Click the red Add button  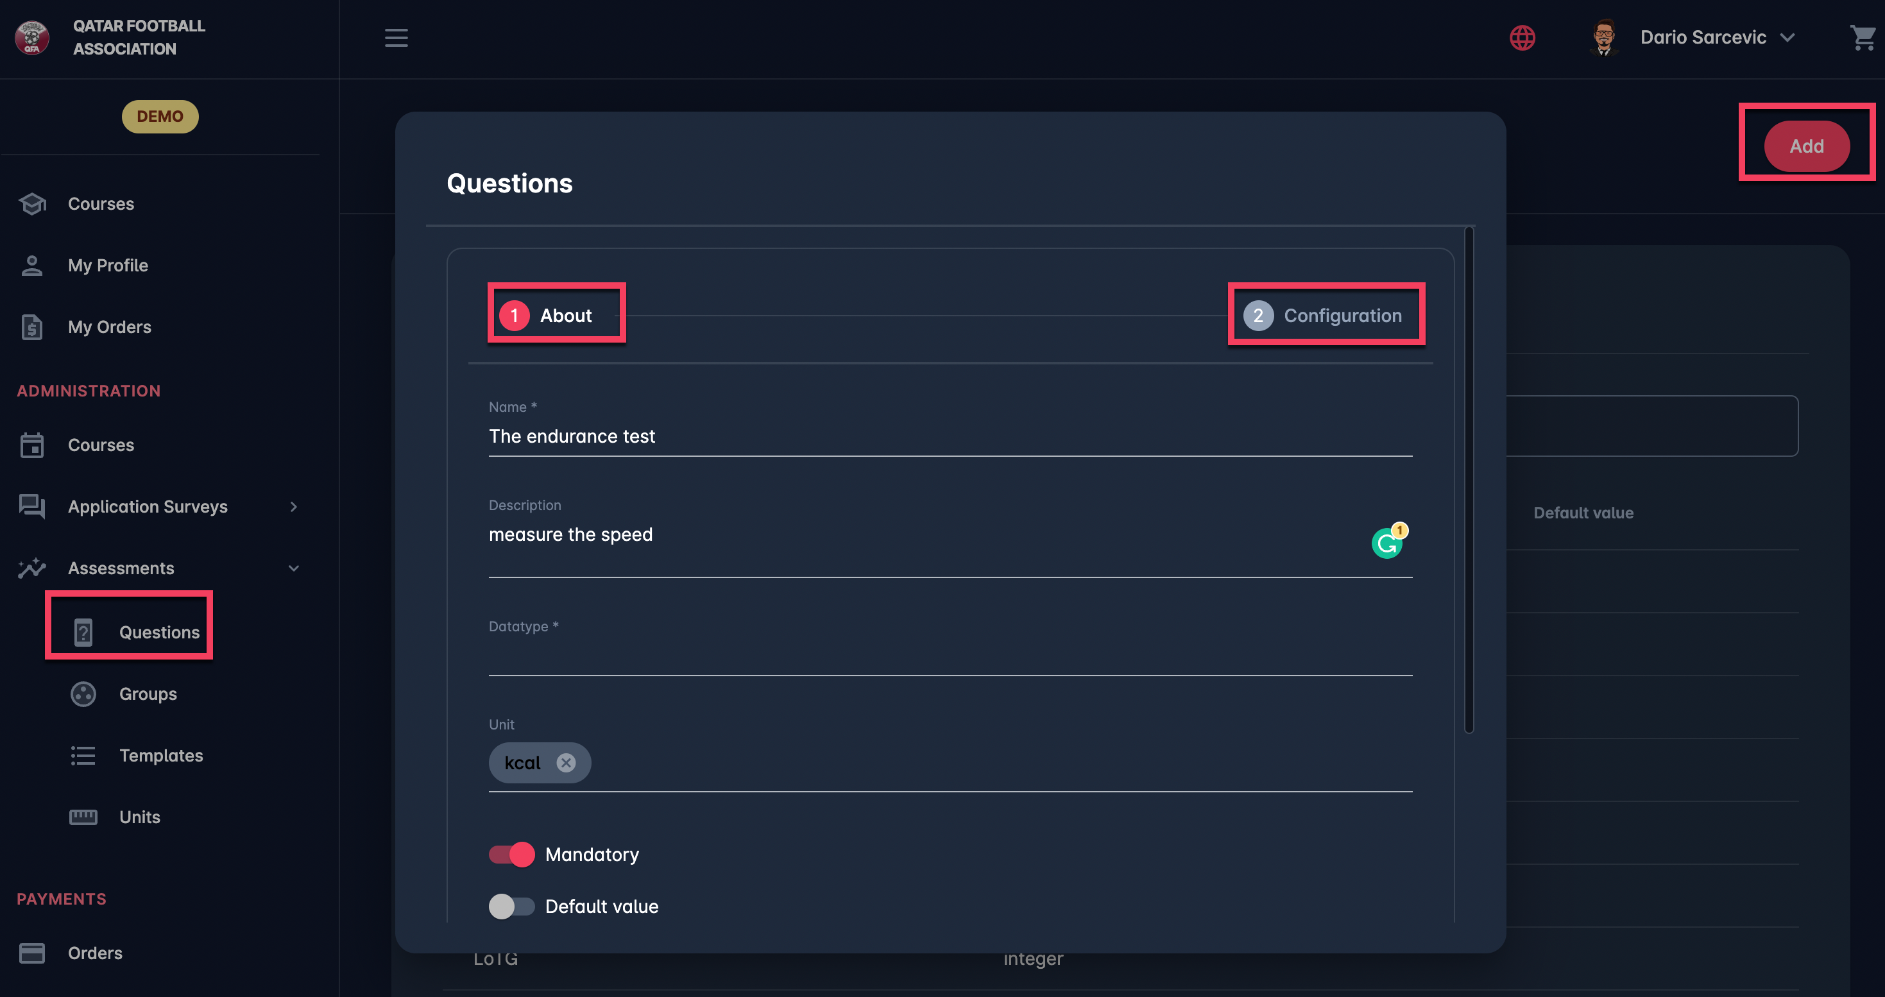[x=1806, y=146]
